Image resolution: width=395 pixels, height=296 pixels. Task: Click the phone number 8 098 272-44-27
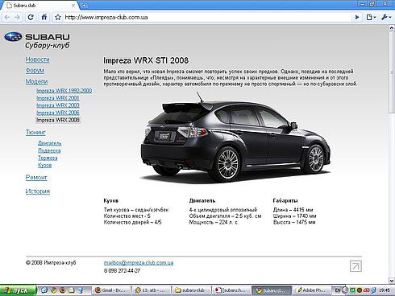[x=122, y=271]
